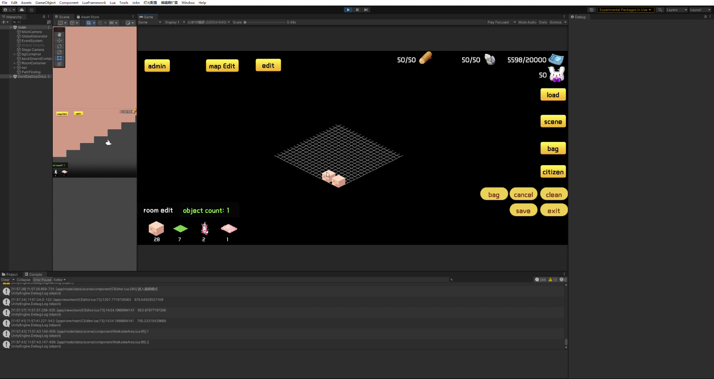This screenshot has width=714, height=379.
Task: Click the map Edit button in Game view
Action: pos(222,66)
